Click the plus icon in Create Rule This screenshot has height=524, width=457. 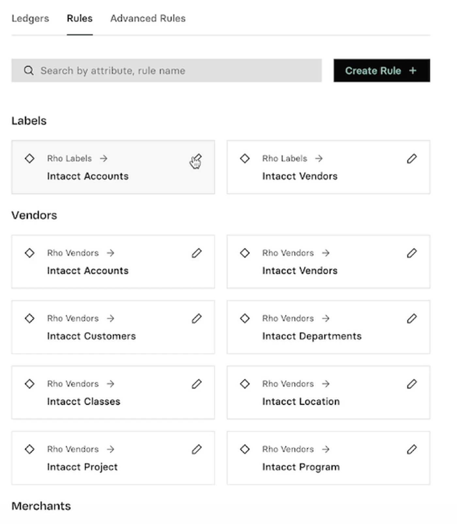413,71
